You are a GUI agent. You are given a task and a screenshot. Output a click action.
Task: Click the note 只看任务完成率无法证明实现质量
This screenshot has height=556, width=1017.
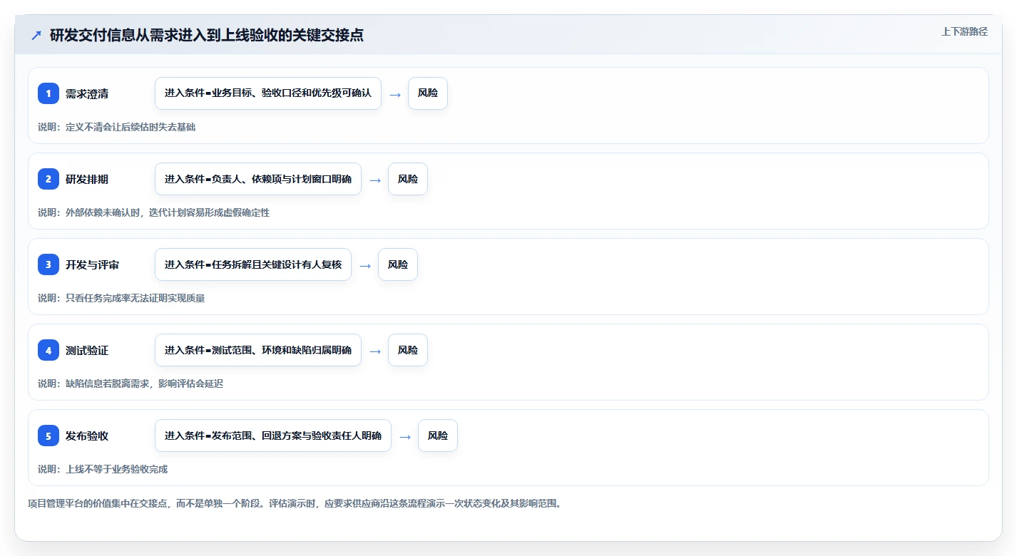[x=121, y=298]
